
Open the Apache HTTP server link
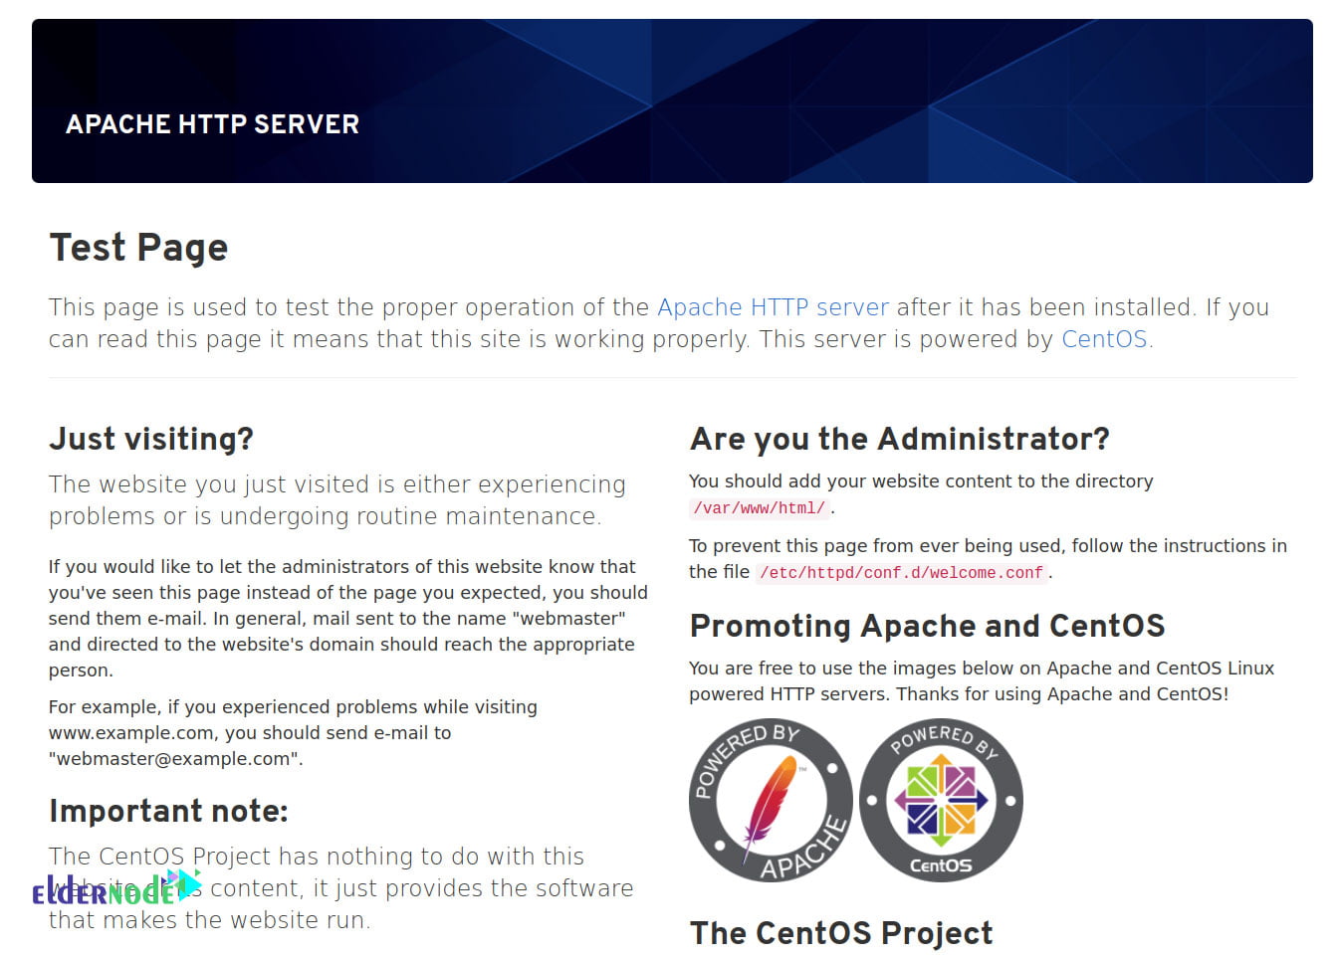coord(773,307)
